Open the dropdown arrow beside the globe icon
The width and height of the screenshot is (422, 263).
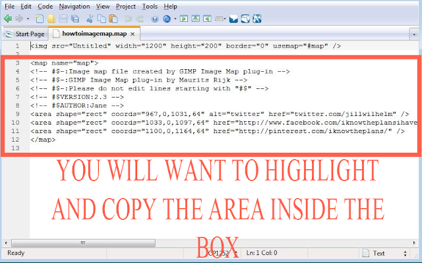(x=175, y=19)
